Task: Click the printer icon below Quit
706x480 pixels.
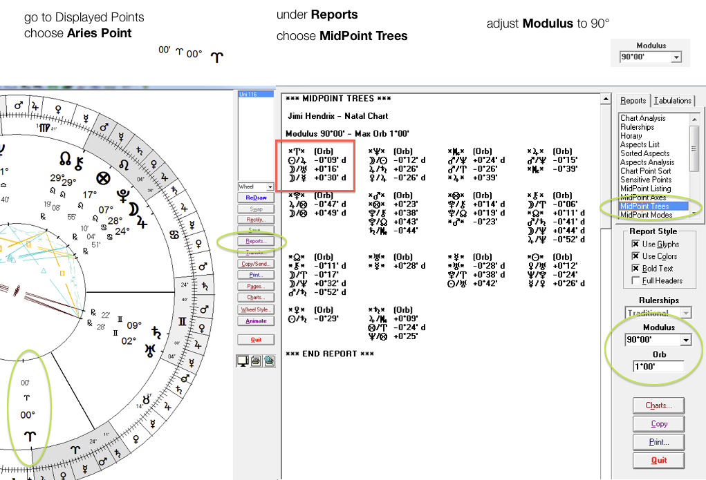Action: pos(257,361)
